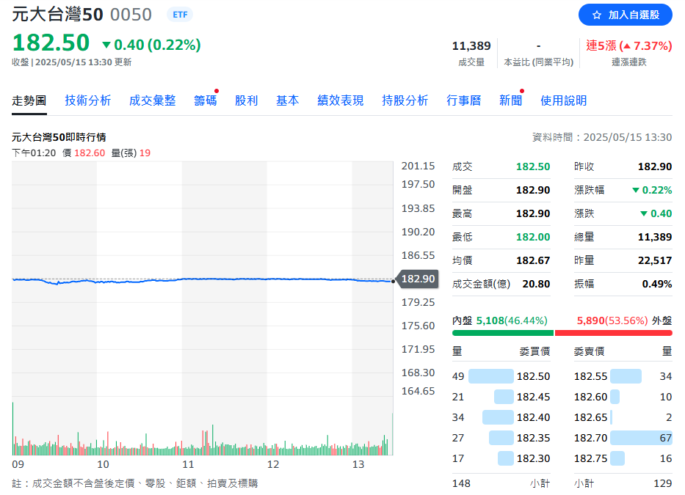
Task: Click the 昨量 value 22,517
Action: (654, 260)
